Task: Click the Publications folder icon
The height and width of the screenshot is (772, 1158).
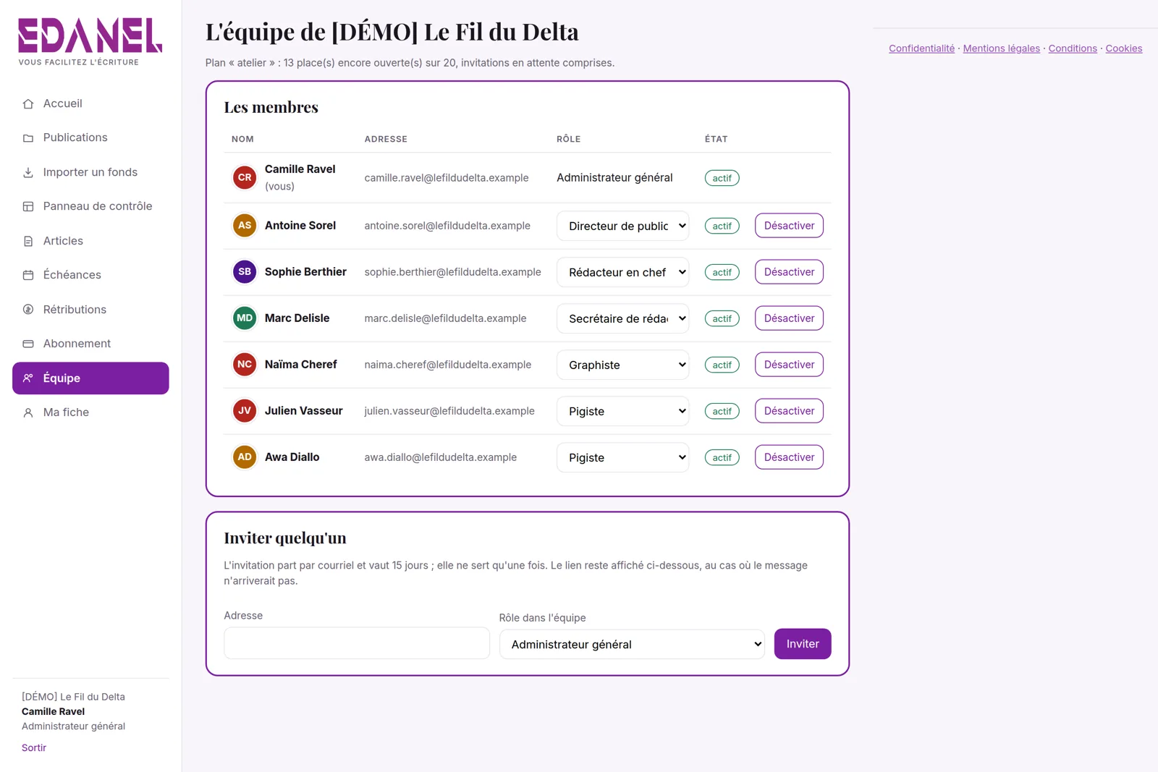Action: click(28, 137)
